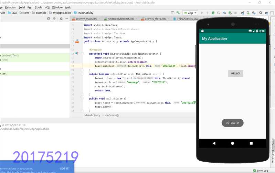Fold the onCreate method in gutter
The height and width of the screenshot is (173, 275).
click(x=82, y=54)
